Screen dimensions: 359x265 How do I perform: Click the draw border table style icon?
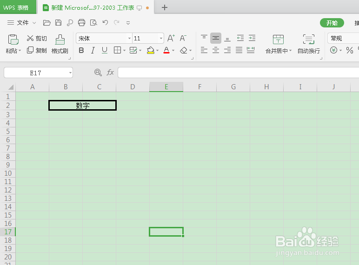pyautogui.click(x=133, y=50)
